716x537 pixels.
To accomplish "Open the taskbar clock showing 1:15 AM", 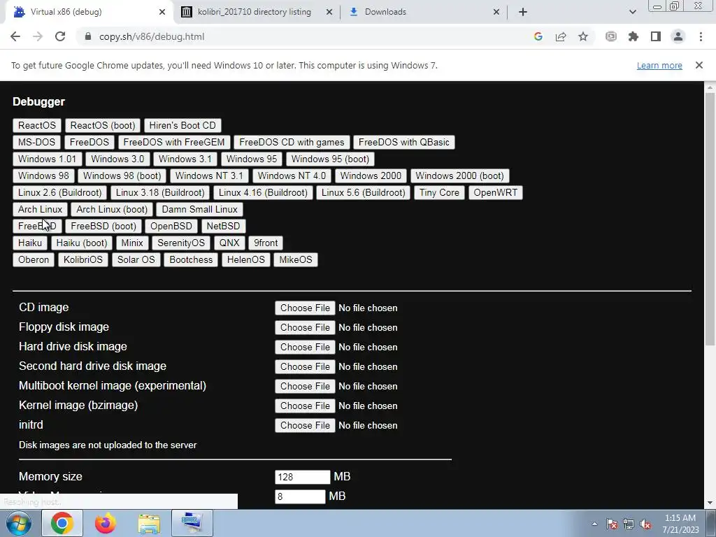I will pyautogui.click(x=680, y=524).
